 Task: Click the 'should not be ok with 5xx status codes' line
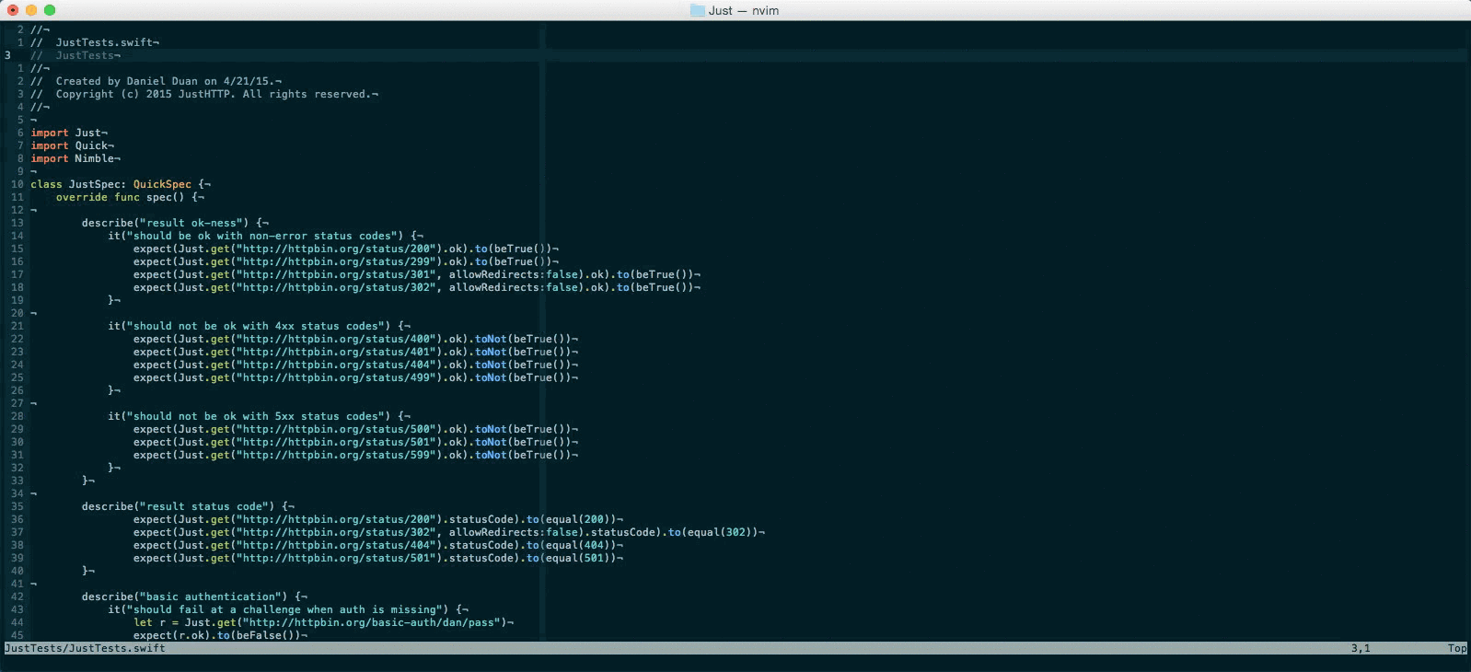260,416
